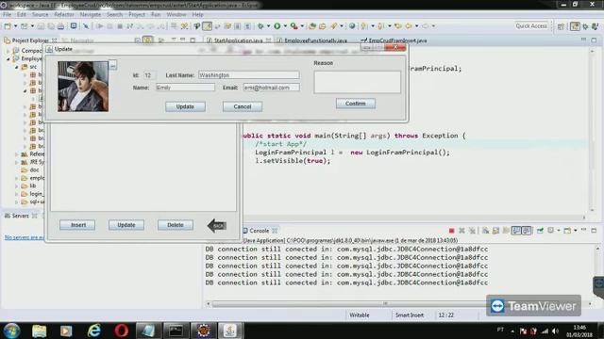The width and height of the screenshot is (604, 339).
Task: Click the Confirm button under Reason
Action: 356,104
